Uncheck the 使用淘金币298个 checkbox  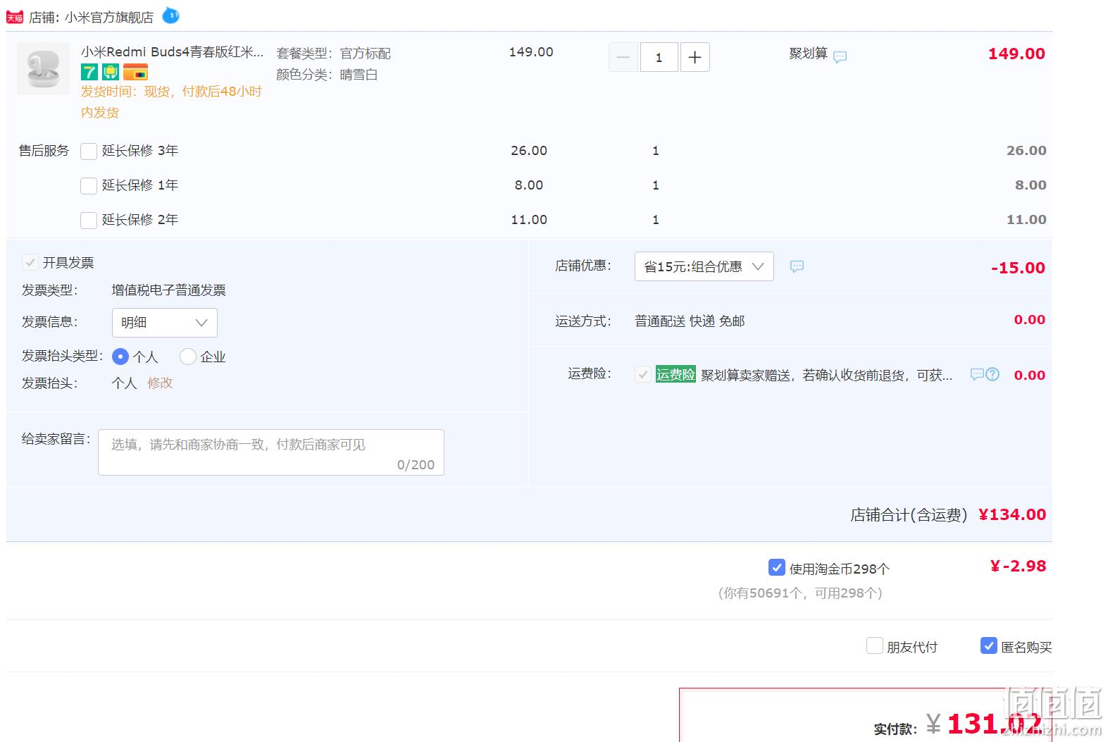tap(776, 567)
